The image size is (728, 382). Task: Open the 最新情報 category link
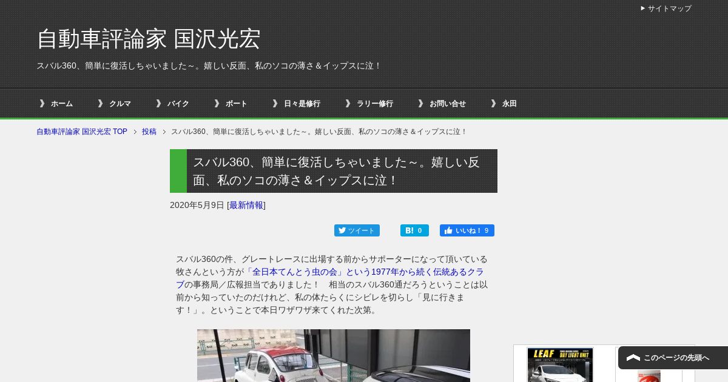246,206
